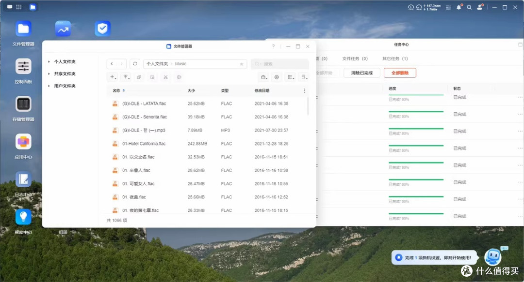Open the 帮助中心 lightbulb icon
524x282 pixels.
tap(23, 217)
